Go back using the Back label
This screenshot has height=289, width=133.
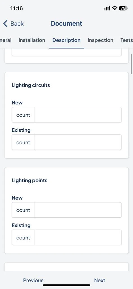point(17,24)
